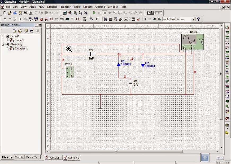Viewport: 231px width, 164px height.
Task: Open the spreadsheet view icon
Action: pos(110,19)
